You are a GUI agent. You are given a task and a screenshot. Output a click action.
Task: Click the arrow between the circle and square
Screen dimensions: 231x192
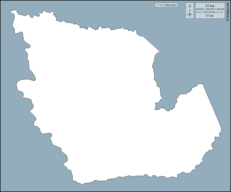[160, 5]
